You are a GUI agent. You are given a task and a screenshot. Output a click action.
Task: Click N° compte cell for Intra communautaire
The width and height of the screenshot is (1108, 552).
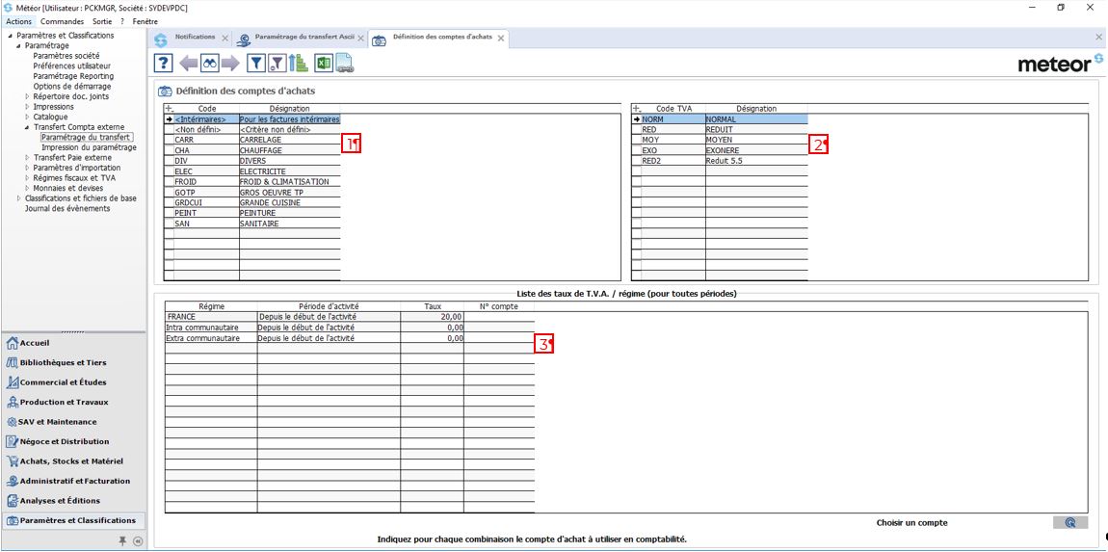[x=499, y=328]
